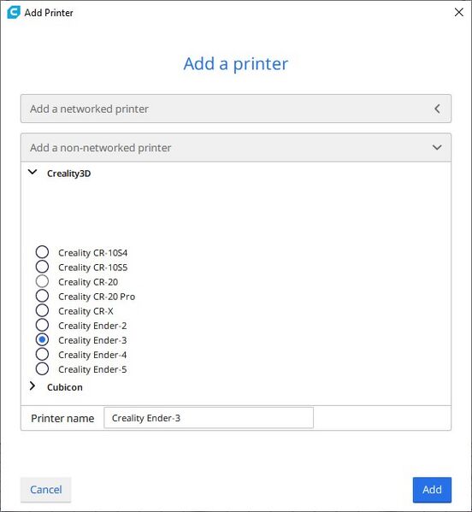Screen dimensions: 472x512
Task: Collapse the Add a non-networked printer section
Action: (x=236, y=148)
